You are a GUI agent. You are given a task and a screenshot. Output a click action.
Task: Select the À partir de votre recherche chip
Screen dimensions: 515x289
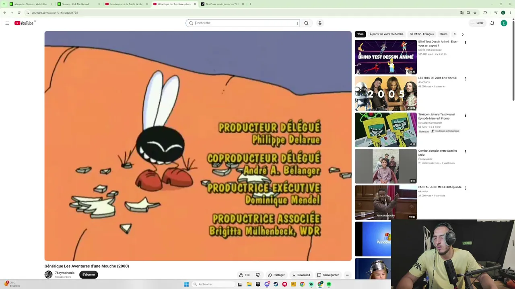tap(386, 34)
